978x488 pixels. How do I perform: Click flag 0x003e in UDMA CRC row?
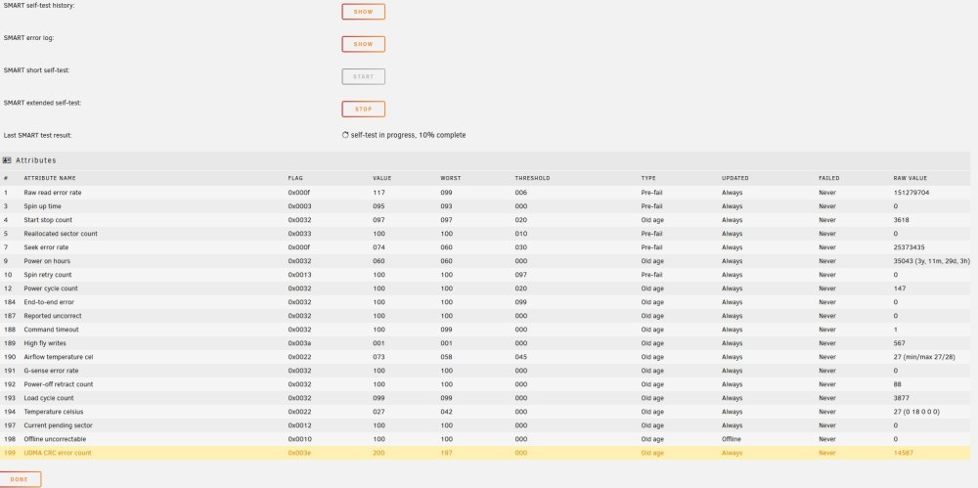point(299,453)
